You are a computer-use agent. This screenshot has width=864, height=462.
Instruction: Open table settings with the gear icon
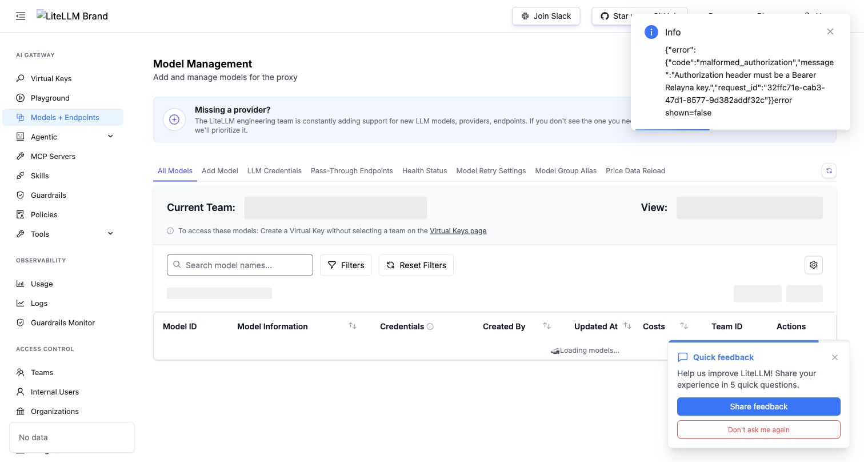click(x=814, y=265)
